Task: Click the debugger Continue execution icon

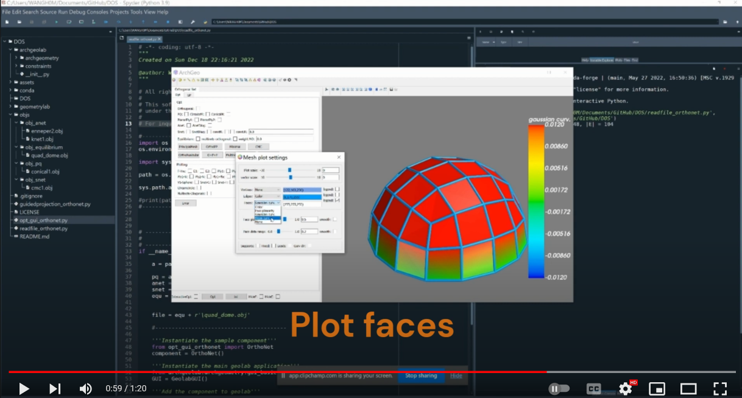Action: click(155, 21)
